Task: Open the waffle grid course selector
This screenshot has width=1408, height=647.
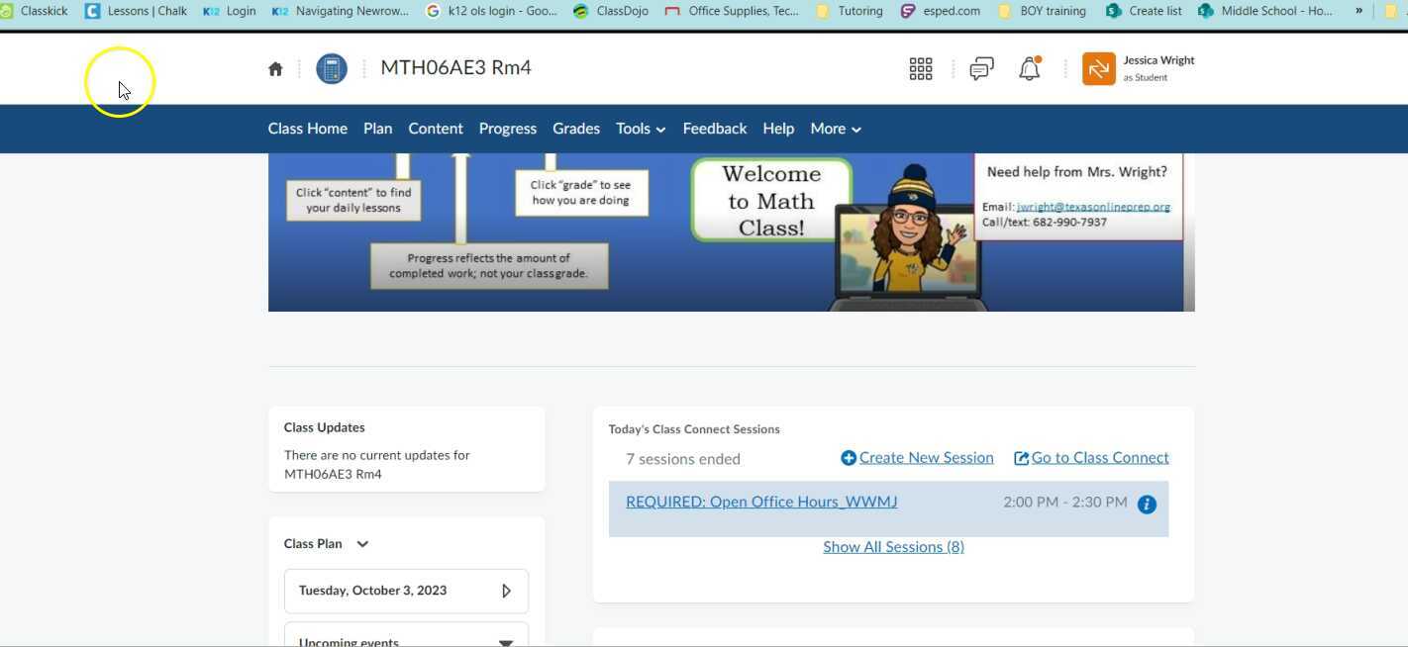Action: 921,69
